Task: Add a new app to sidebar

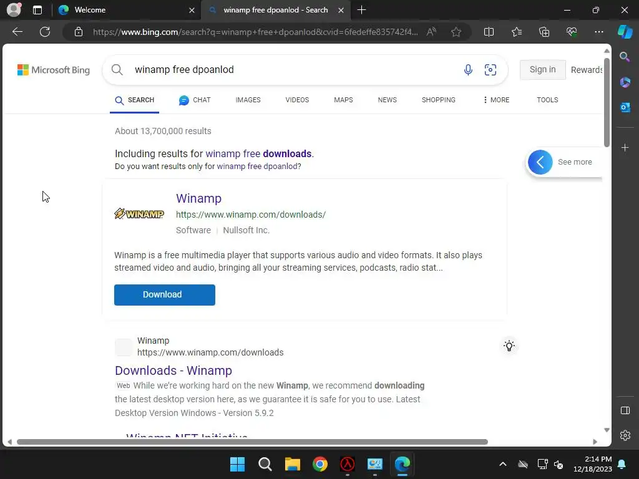Action: click(625, 147)
